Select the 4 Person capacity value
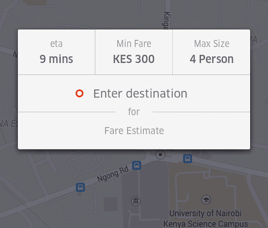 (x=212, y=59)
